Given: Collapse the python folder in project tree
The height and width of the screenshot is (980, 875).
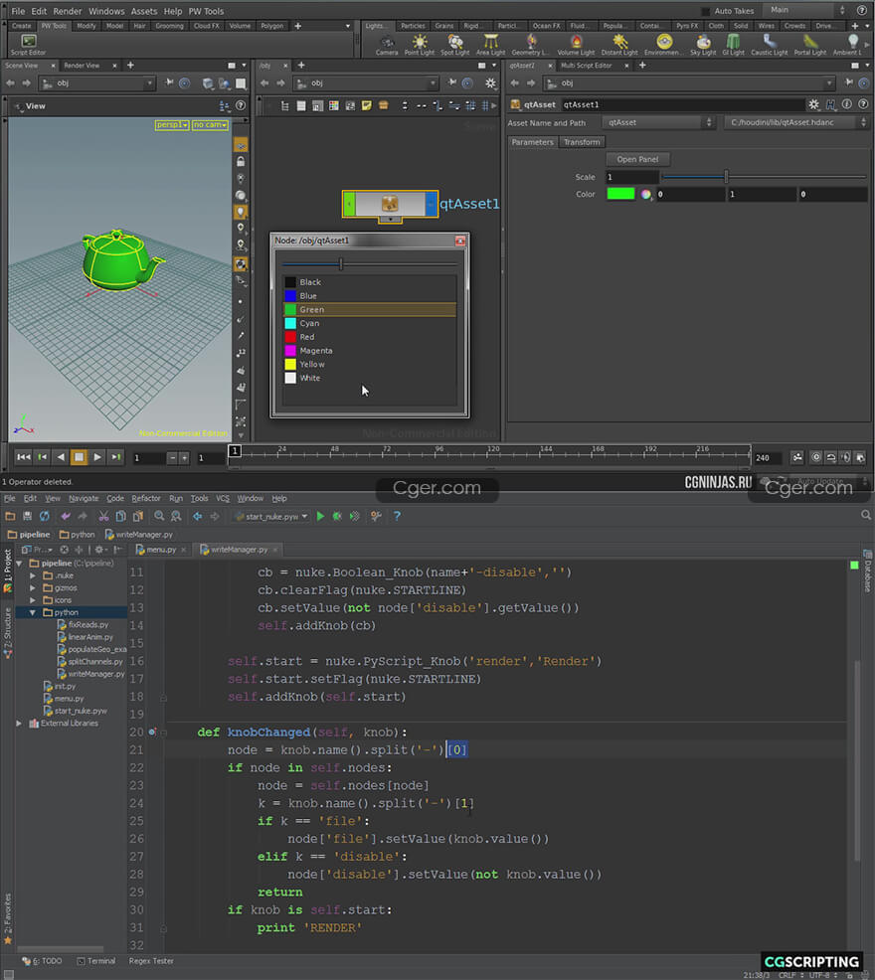Looking at the screenshot, I should (x=32, y=612).
